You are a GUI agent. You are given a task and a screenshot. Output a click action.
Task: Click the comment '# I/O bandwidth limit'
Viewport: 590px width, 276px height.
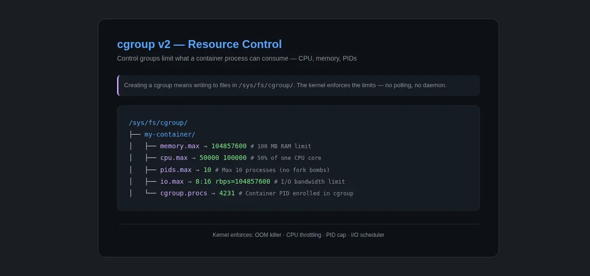tap(310, 182)
